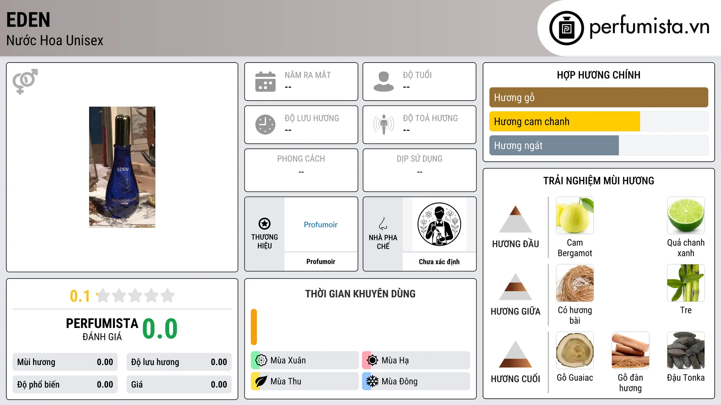The height and width of the screenshot is (405, 721).
Task: Click the calendar icon beside NĂM RA MẮT
Action: [265, 82]
